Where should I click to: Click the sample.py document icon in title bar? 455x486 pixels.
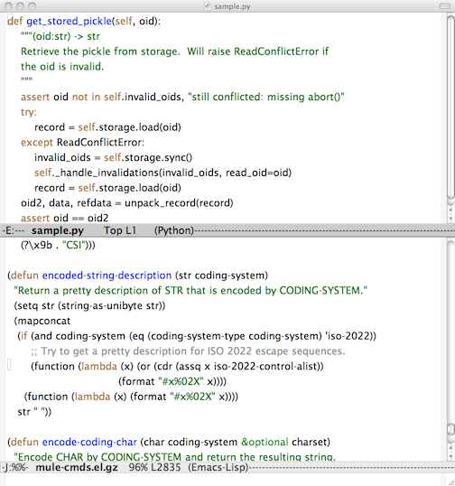tap(208, 6)
